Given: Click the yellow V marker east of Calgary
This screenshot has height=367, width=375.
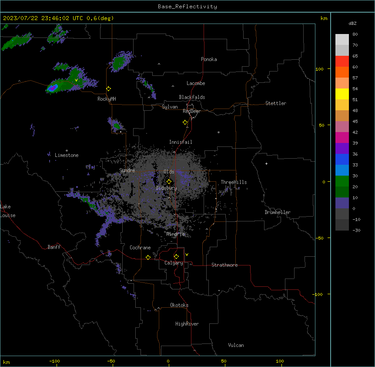Looking at the screenshot, I should coord(187,255).
